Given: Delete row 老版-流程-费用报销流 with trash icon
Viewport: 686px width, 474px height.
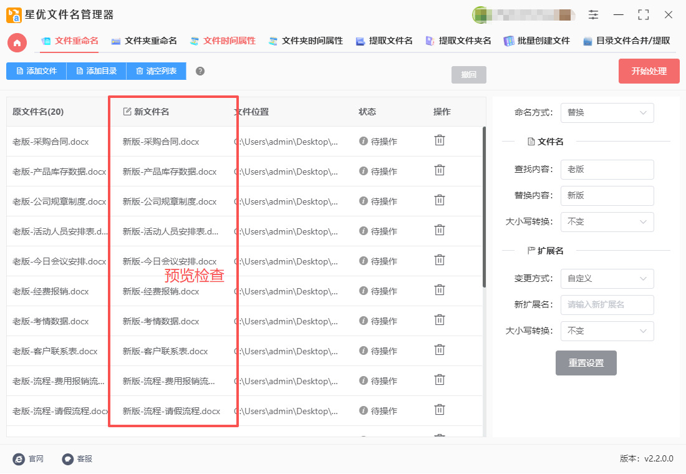Looking at the screenshot, I should pos(439,380).
